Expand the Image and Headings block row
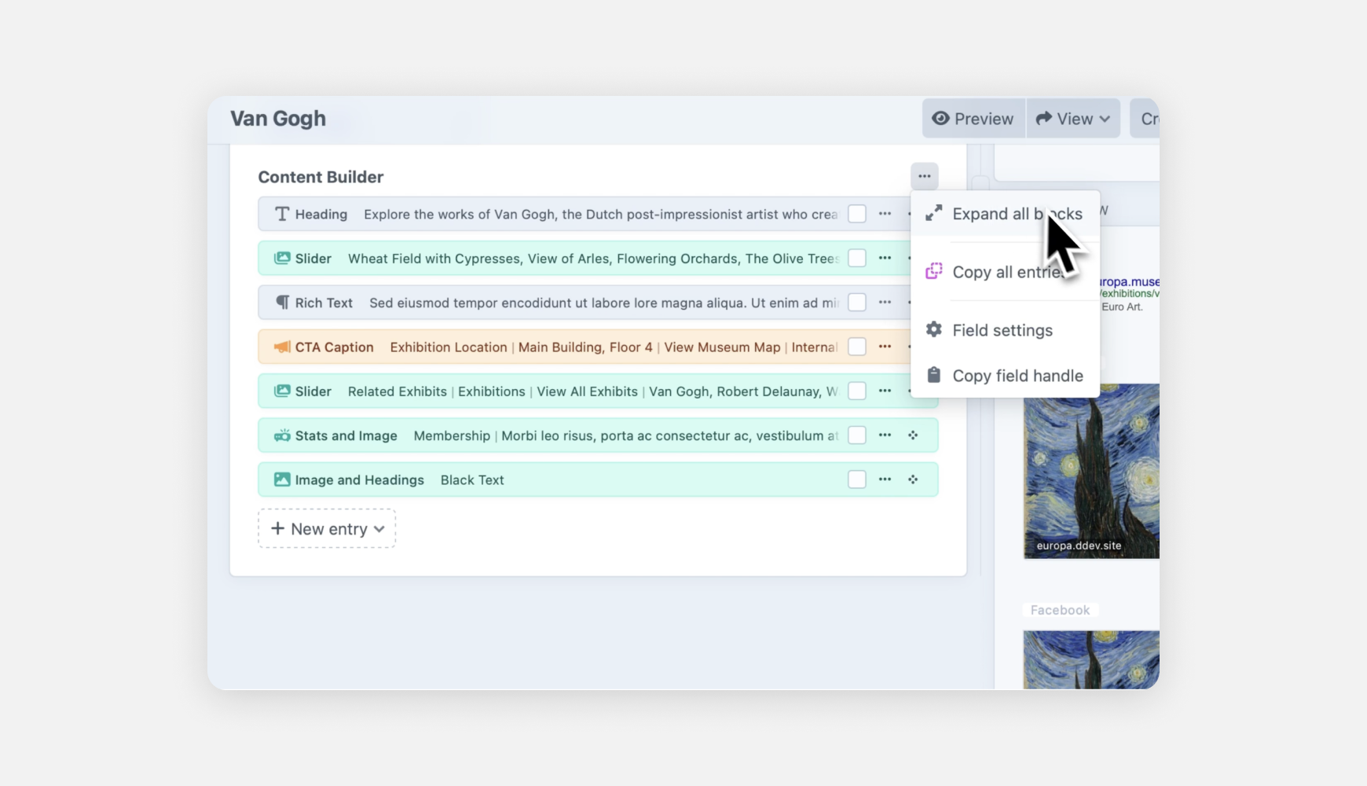The height and width of the screenshot is (786, 1367). click(x=598, y=479)
